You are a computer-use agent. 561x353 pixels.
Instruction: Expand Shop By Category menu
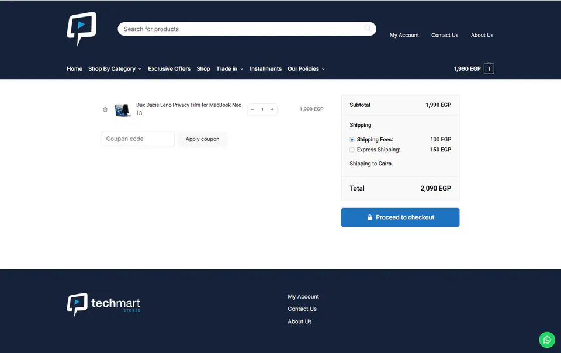tap(115, 68)
